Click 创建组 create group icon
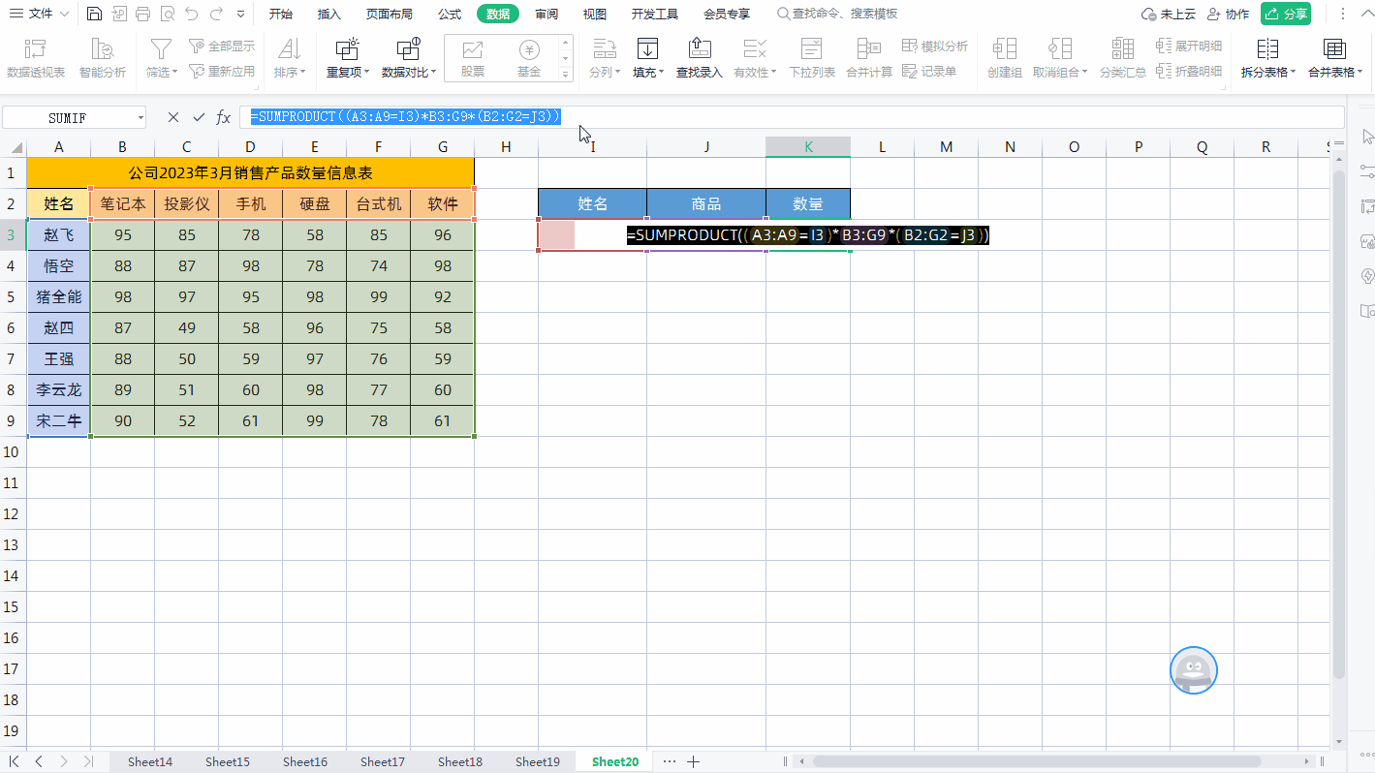Viewport: 1375px width, 773px height. (1005, 58)
